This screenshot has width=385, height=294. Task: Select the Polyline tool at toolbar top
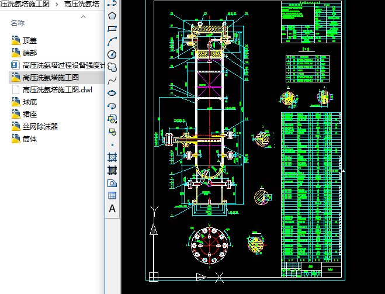coord(112,3)
